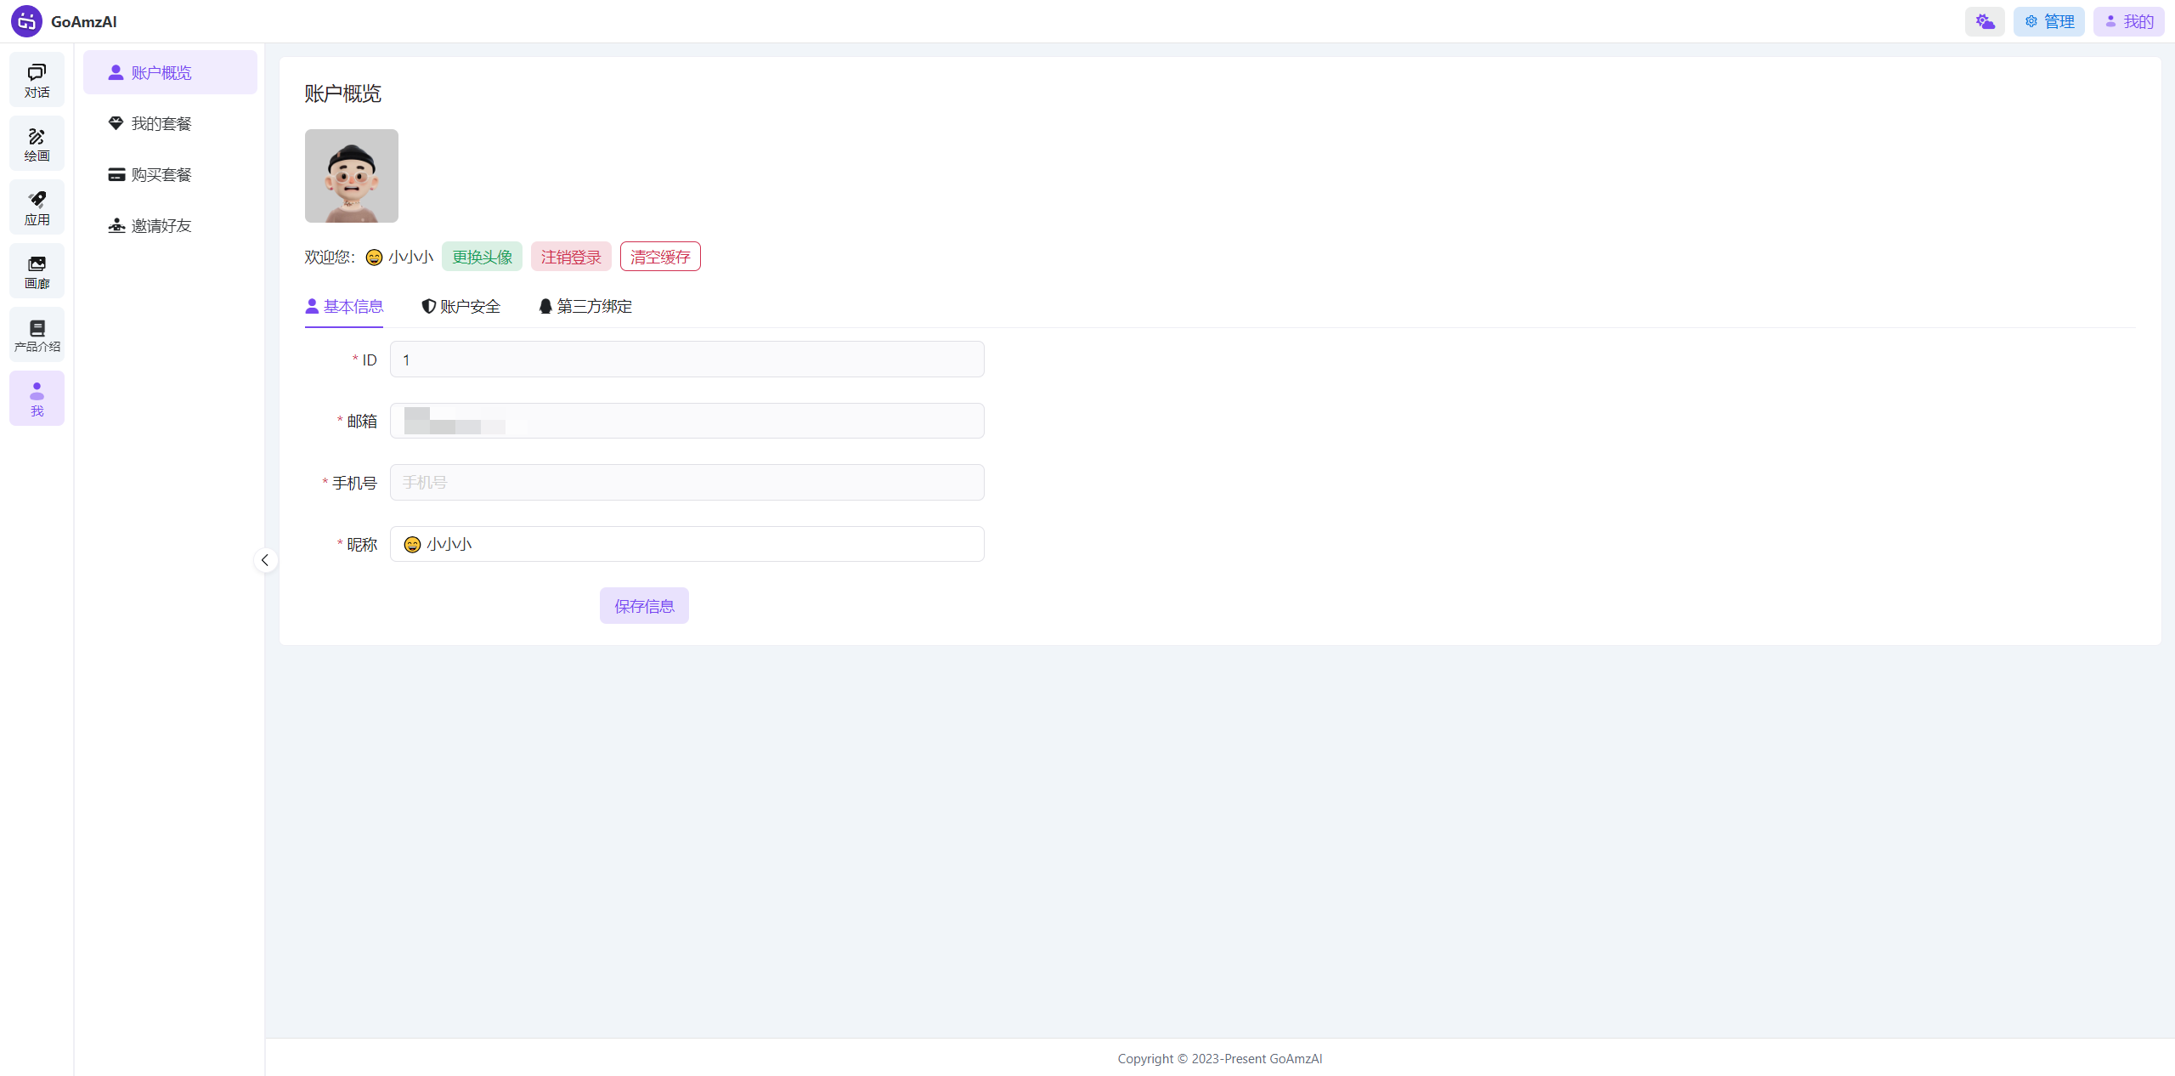The image size is (2175, 1076).
Task: Select the 我 profile sidebar icon
Action: pos(37,399)
